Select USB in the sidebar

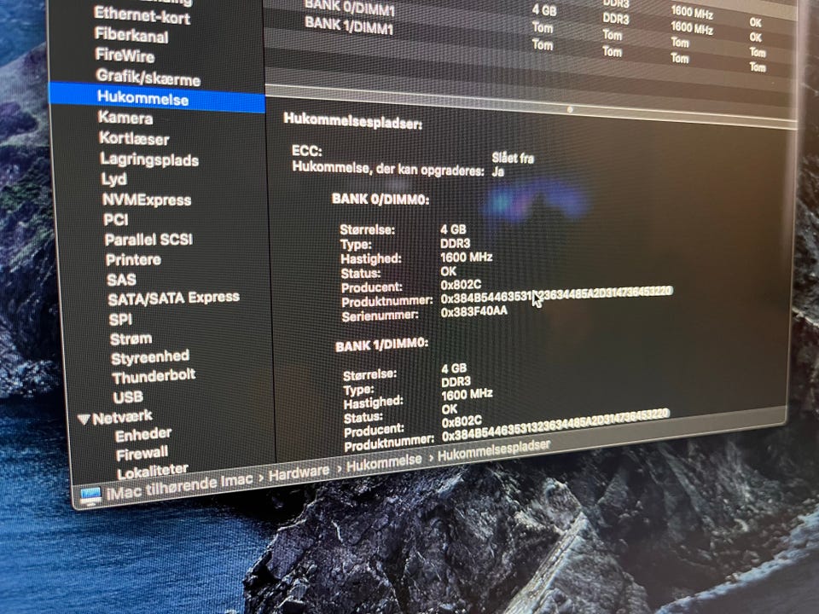(128, 397)
